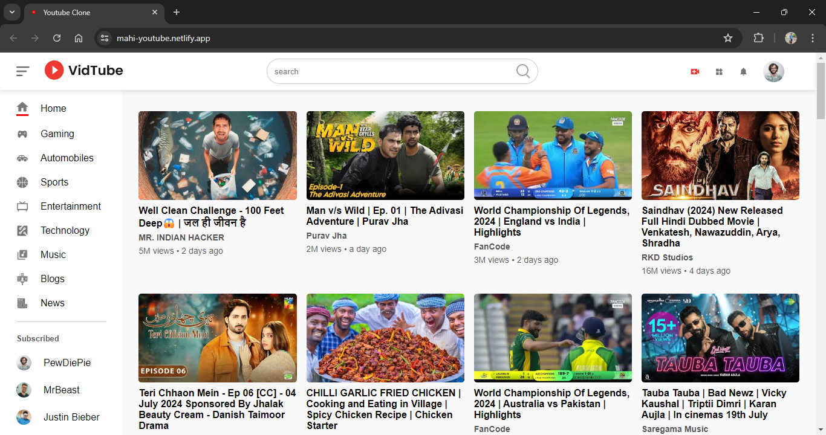Click the page vertical scrollbar thumb
The height and width of the screenshot is (435, 826).
tap(821, 91)
